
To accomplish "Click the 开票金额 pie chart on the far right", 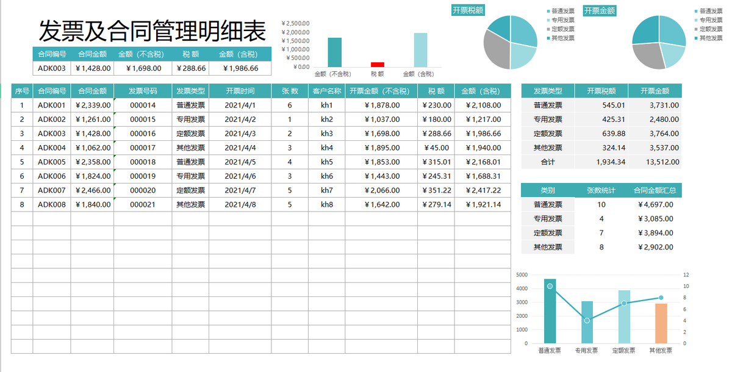I will [x=659, y=41].
